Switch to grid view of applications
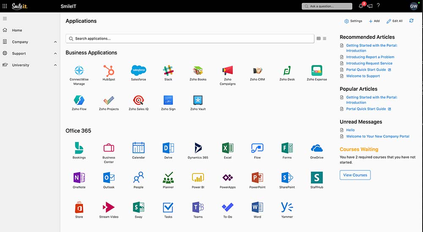 pos(319,38)
